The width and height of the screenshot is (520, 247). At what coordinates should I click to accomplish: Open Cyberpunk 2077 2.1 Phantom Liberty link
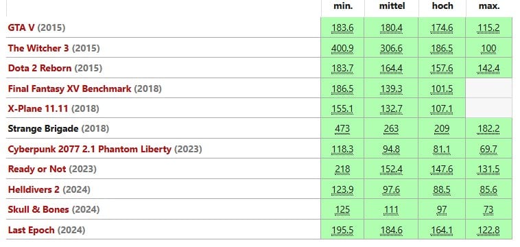[x=90, y=149]
